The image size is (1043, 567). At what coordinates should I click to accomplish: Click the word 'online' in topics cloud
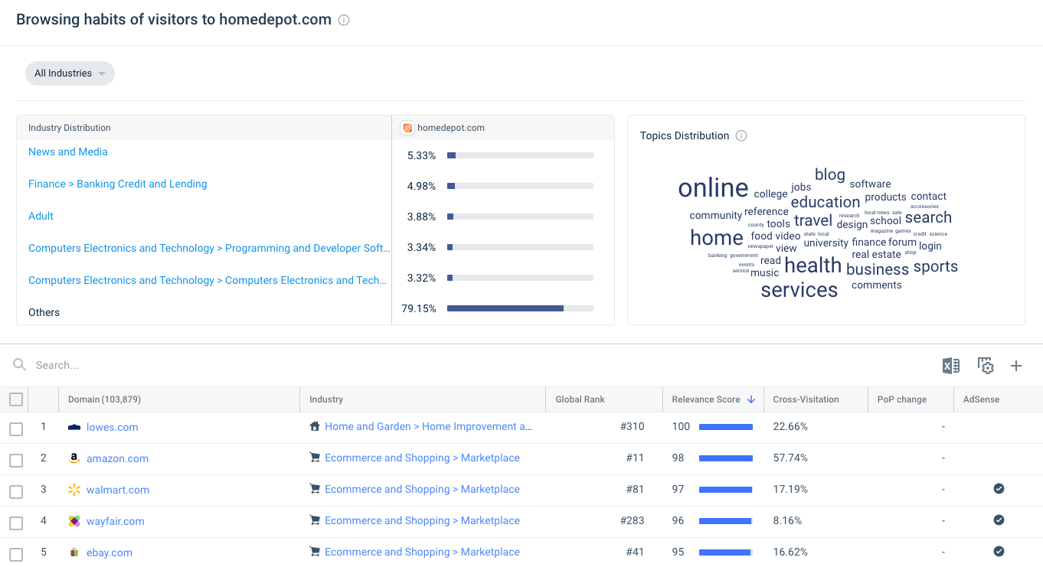713,187
